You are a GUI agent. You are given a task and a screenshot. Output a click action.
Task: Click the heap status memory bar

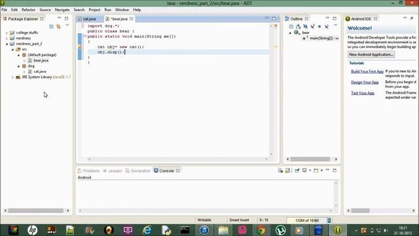click(307, 220)
